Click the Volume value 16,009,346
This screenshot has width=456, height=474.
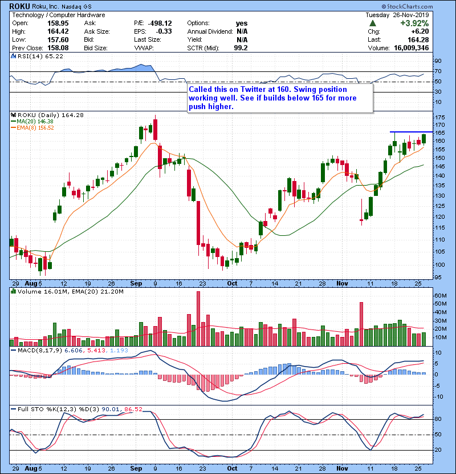(x=412, y=48)
